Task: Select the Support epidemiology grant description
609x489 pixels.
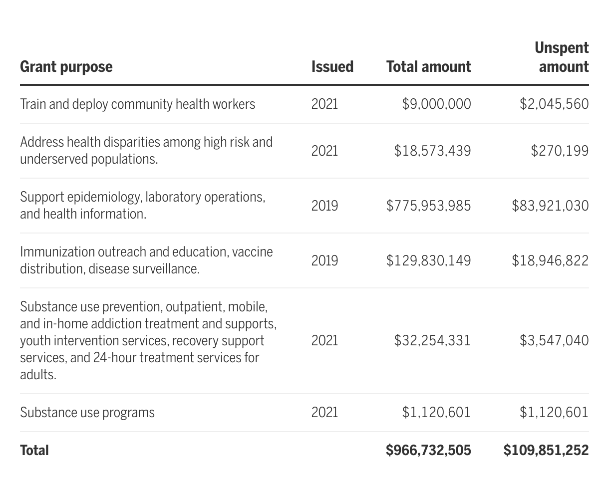Action: tap(143, 205)
